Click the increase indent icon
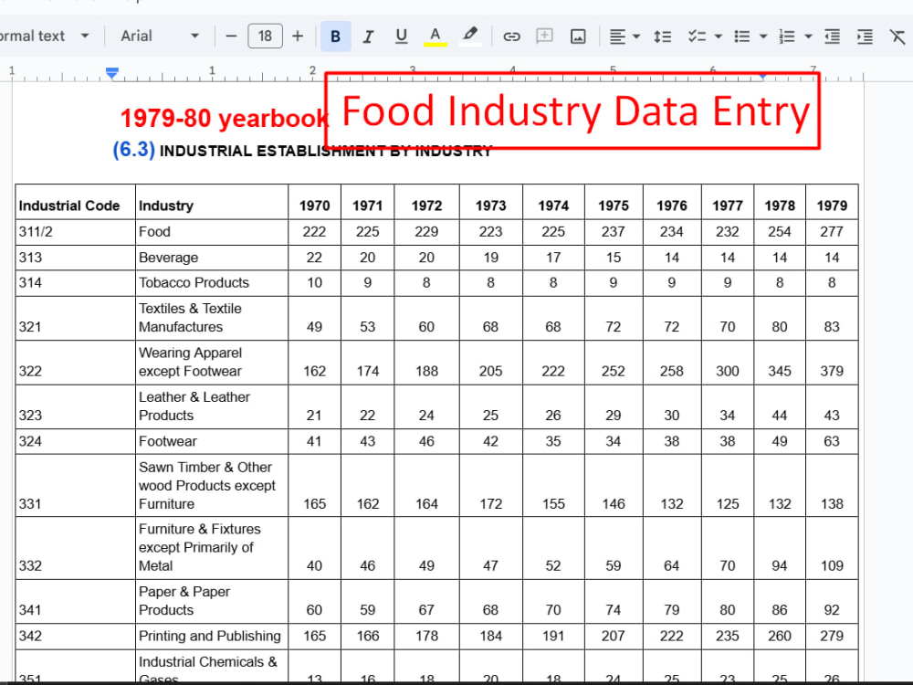The image size is (913, 685). pyautogui.click(x=865, y=37)
